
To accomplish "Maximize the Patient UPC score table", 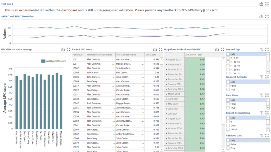I will (161, 49).
